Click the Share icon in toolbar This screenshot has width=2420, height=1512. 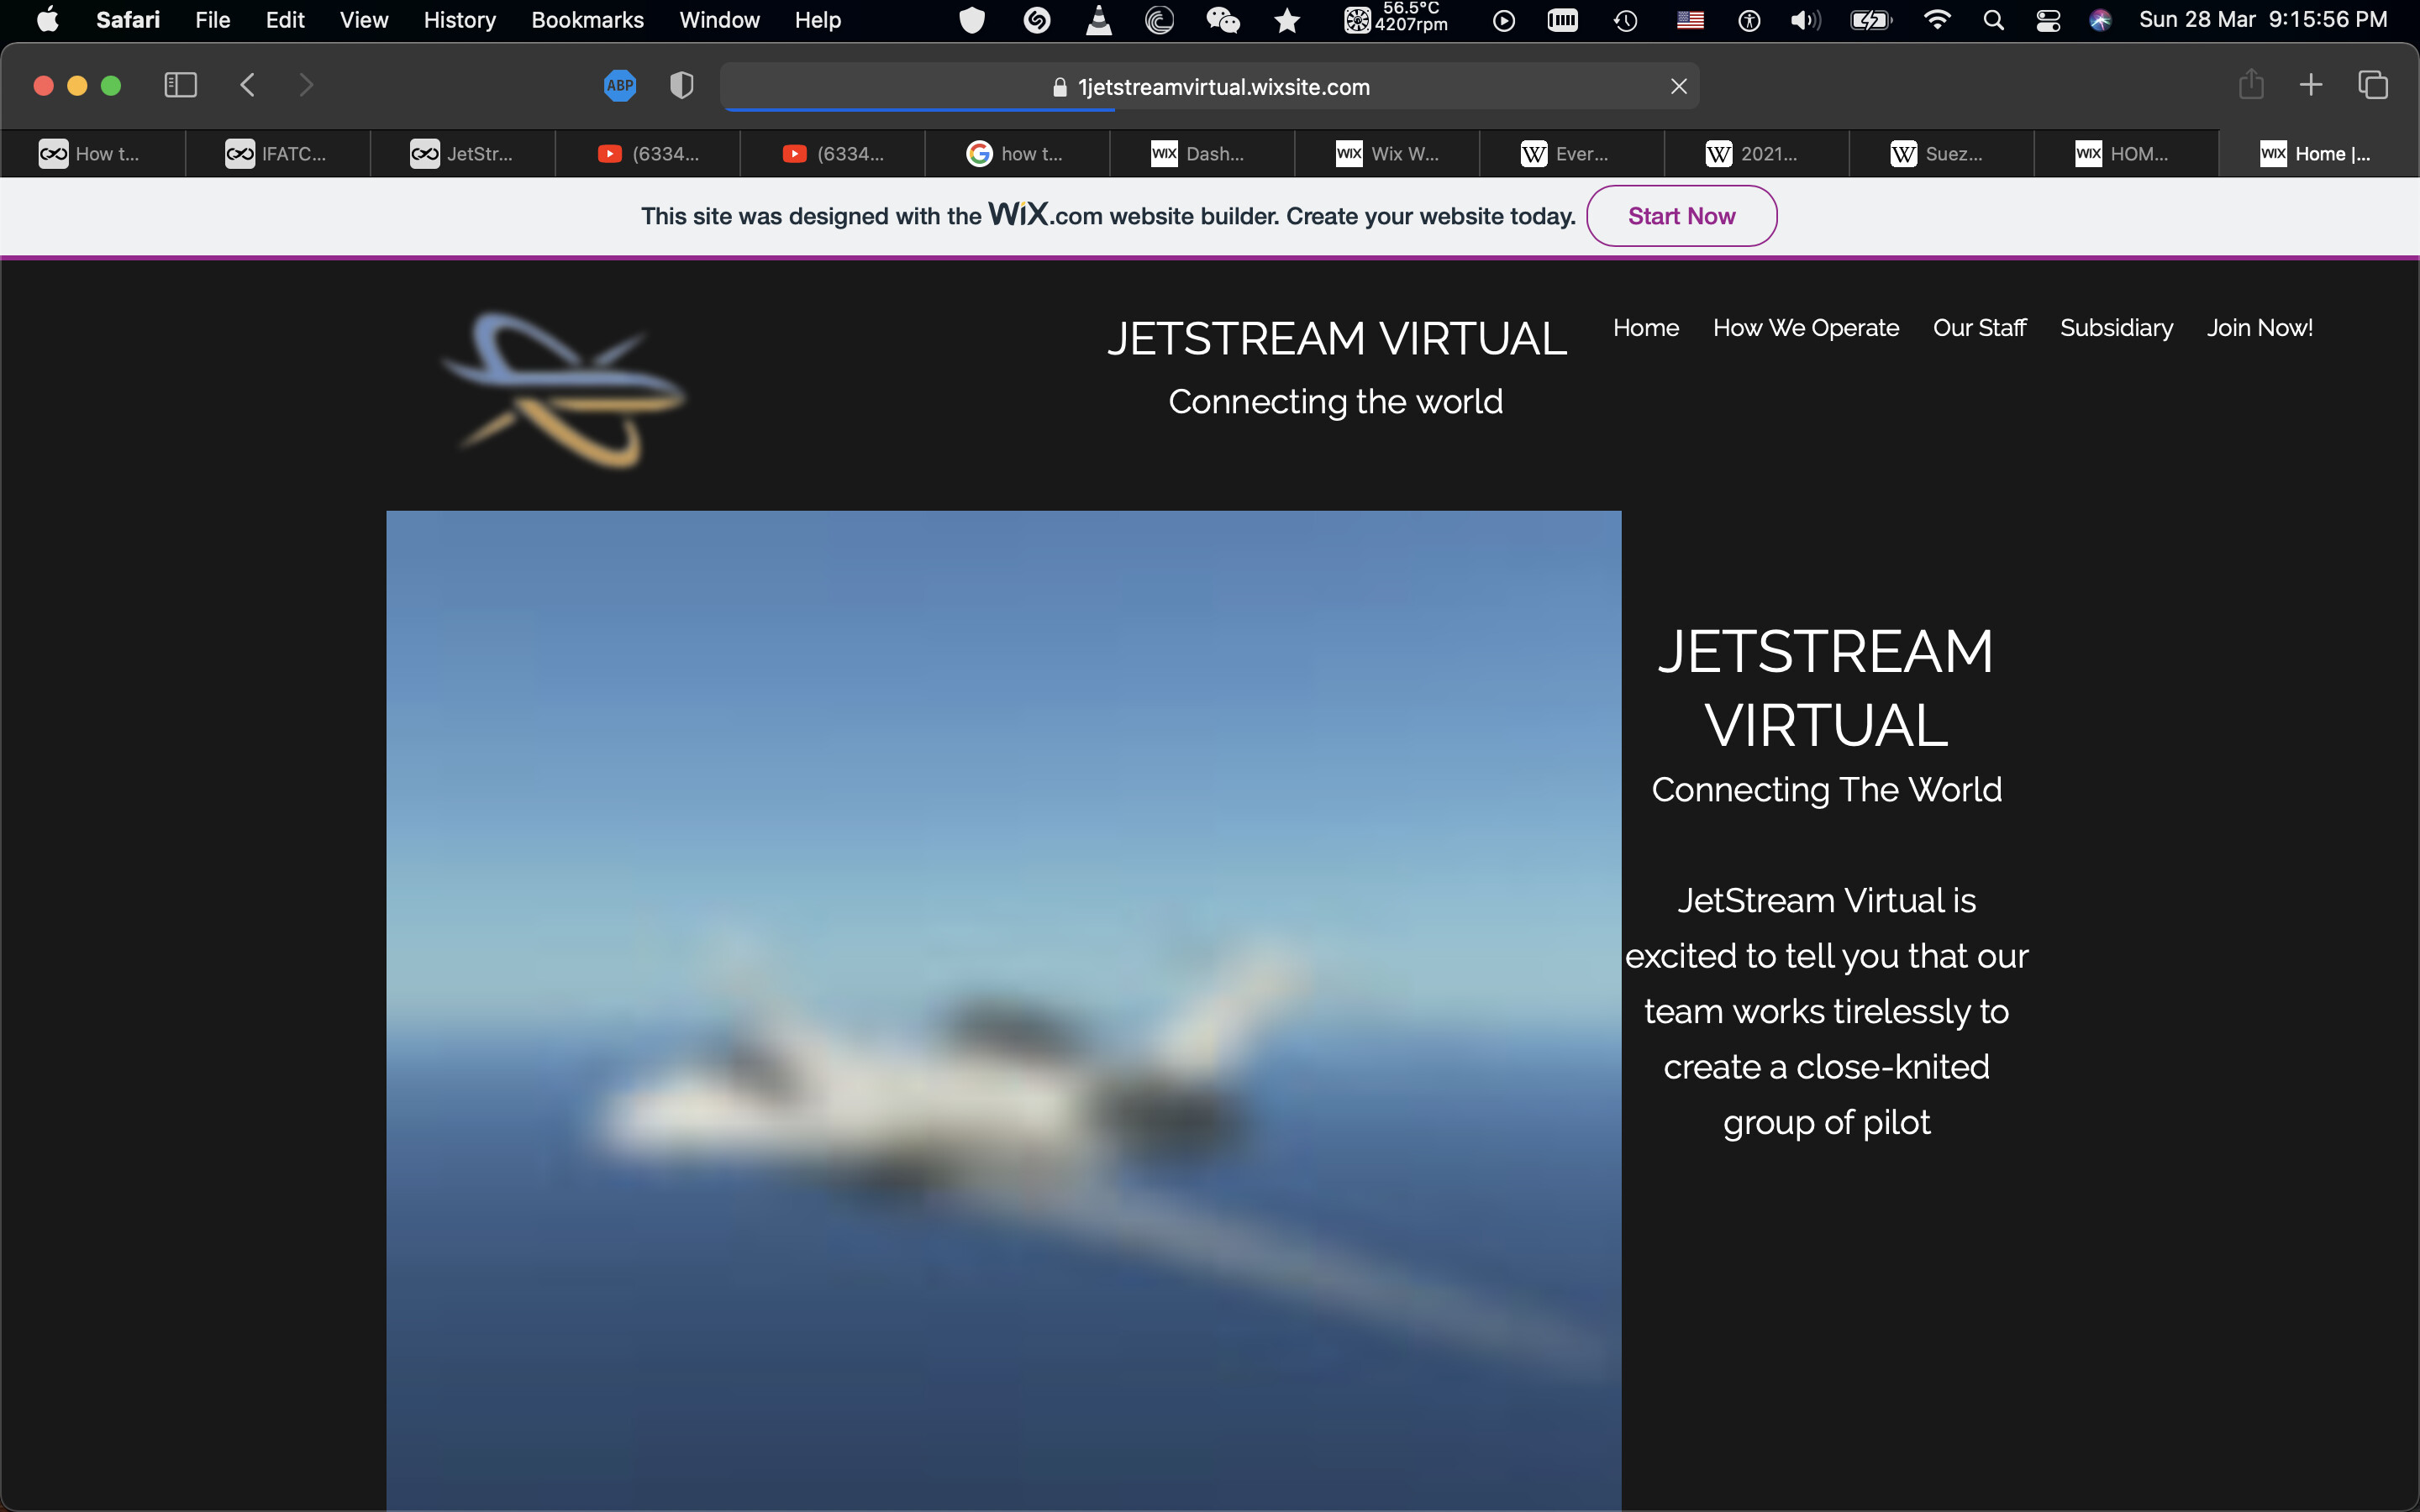point(2251,85)
